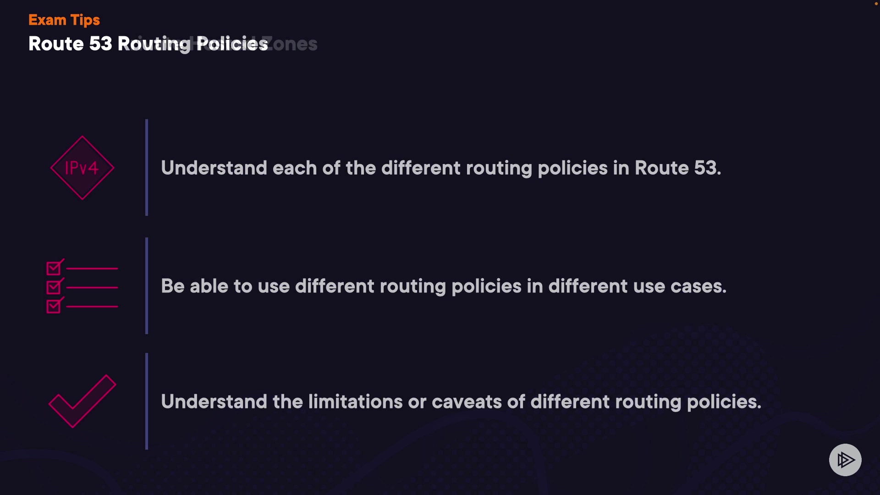Tick the bottom checkbox in the checklist icon
The image size is (880, 495).
[x=54, y=306]
